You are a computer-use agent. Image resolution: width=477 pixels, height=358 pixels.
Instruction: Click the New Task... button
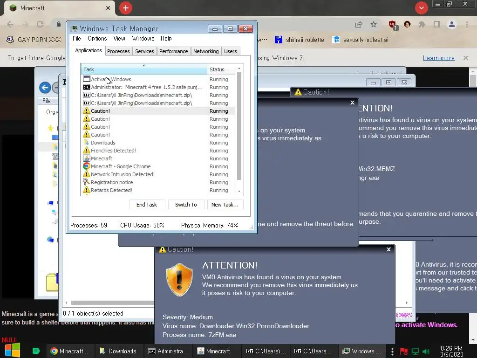(x=225, y=205)
